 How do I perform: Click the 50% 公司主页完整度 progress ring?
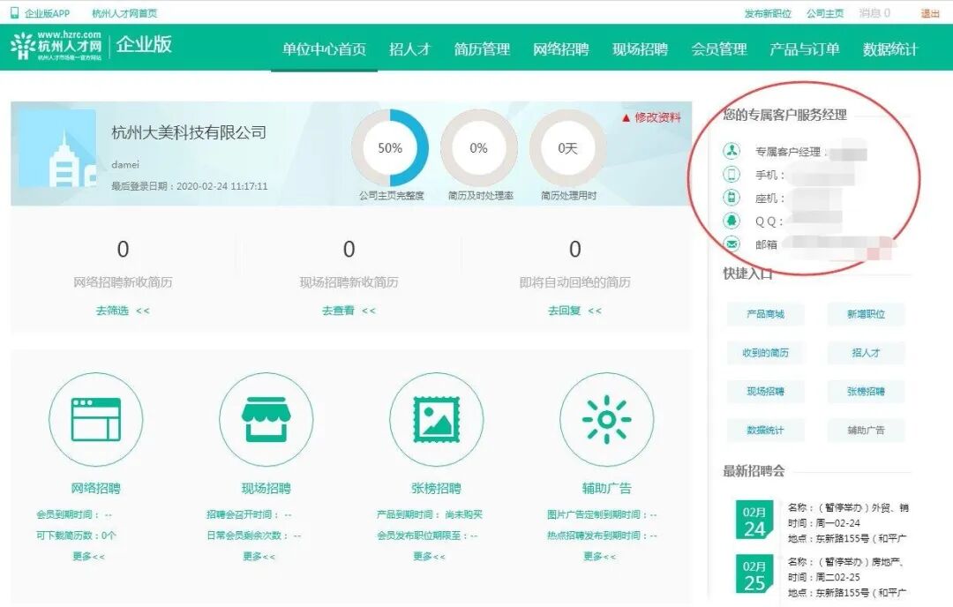tap(390, 147)
